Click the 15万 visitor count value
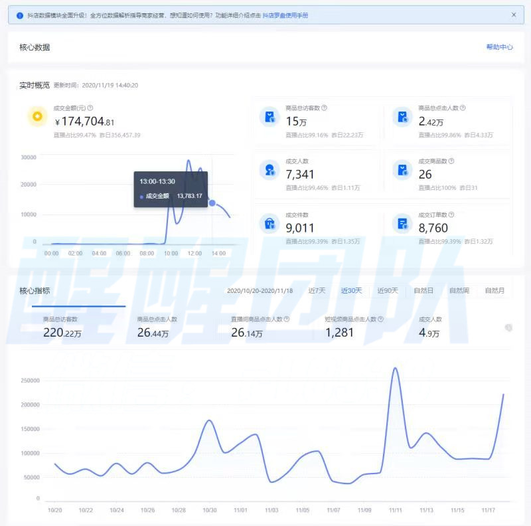Viewport: 531px width, 526px height. pos(296,122)
